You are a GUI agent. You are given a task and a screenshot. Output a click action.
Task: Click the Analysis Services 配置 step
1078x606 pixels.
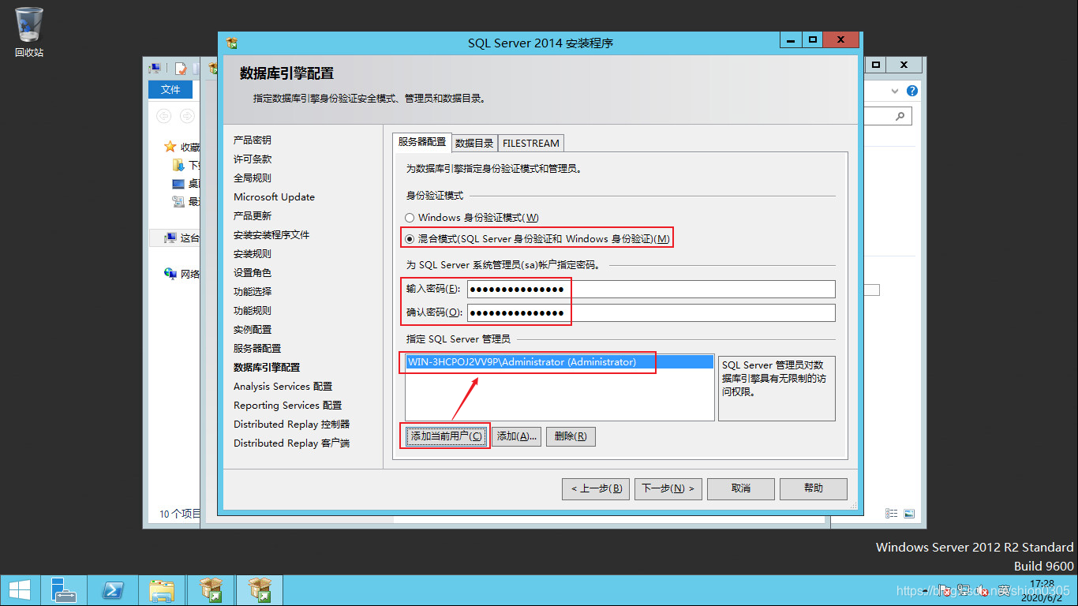tap(283, 387)
